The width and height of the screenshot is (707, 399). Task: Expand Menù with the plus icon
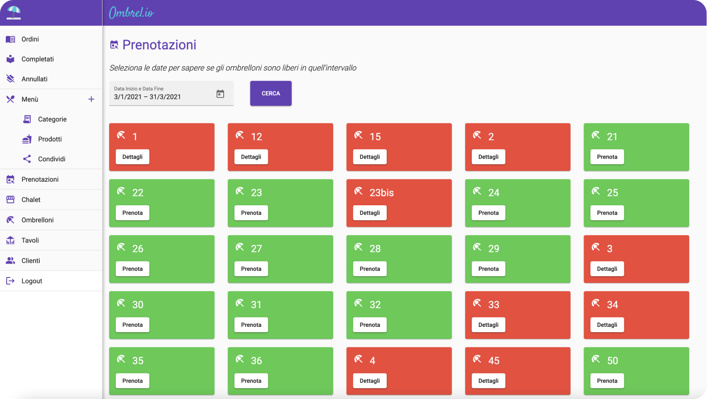coord(91,99)
